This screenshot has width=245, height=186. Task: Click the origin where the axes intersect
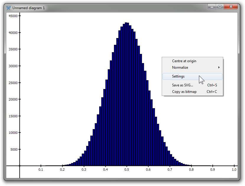(19, 166)
